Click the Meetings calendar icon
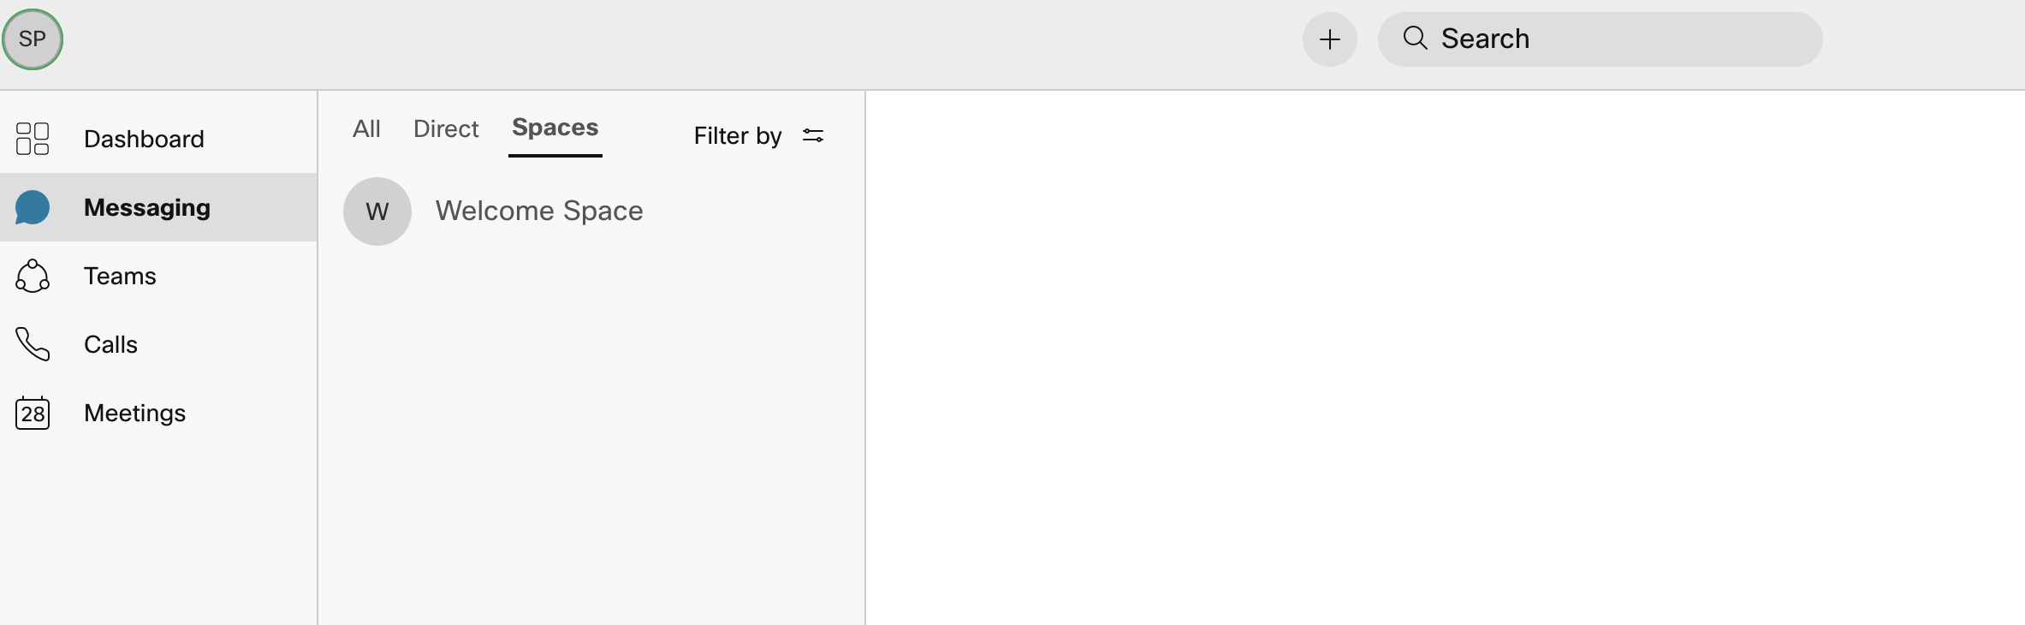This screenshot has height=625, width=2025. 33,413
